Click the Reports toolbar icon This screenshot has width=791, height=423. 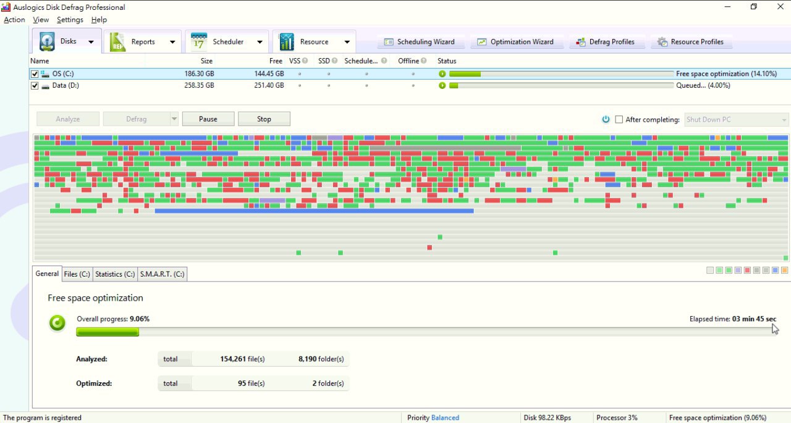117,41
